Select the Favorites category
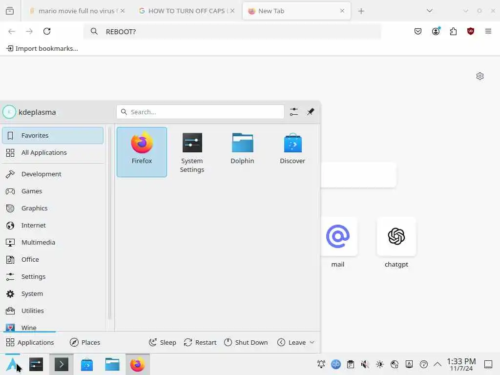 53,136
